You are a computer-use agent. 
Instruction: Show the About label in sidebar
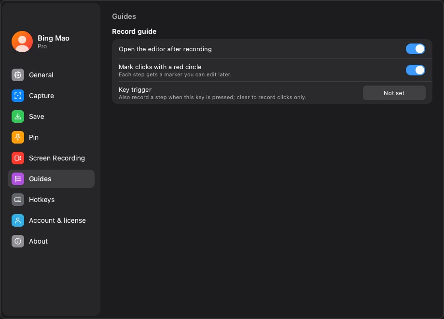click(x=39, y=241)
